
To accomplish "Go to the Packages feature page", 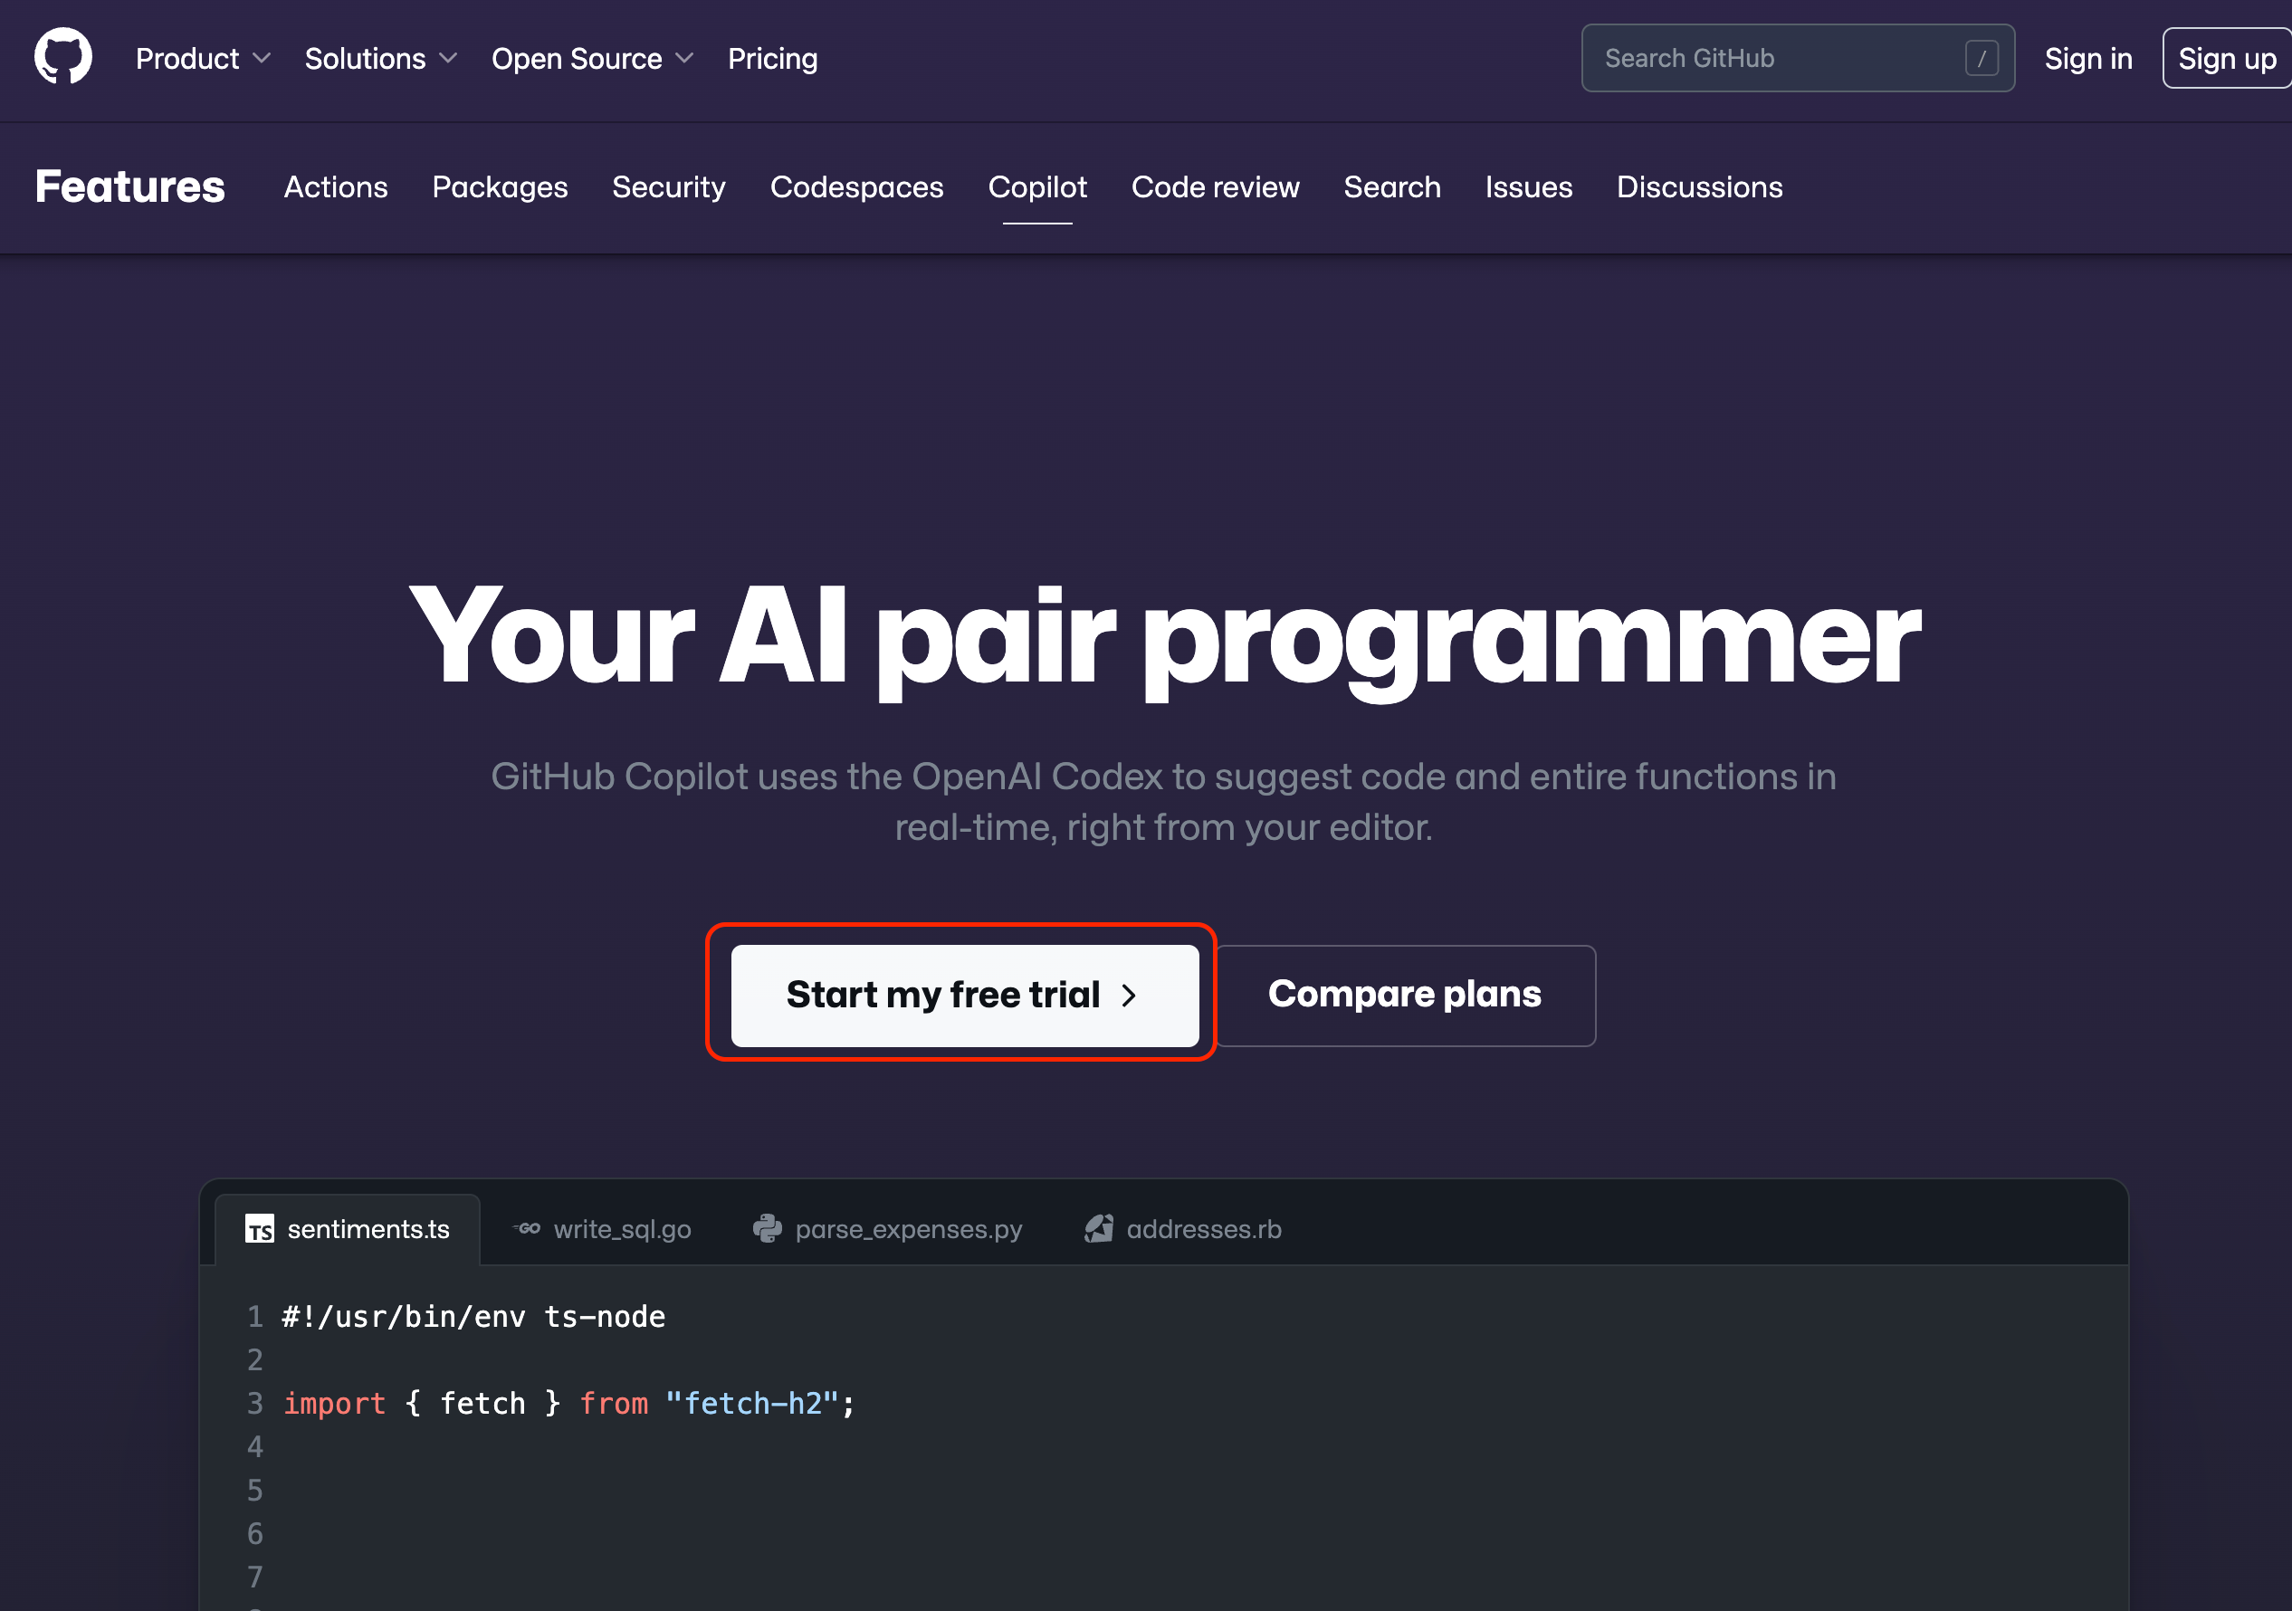I will [x=500, y=186].
